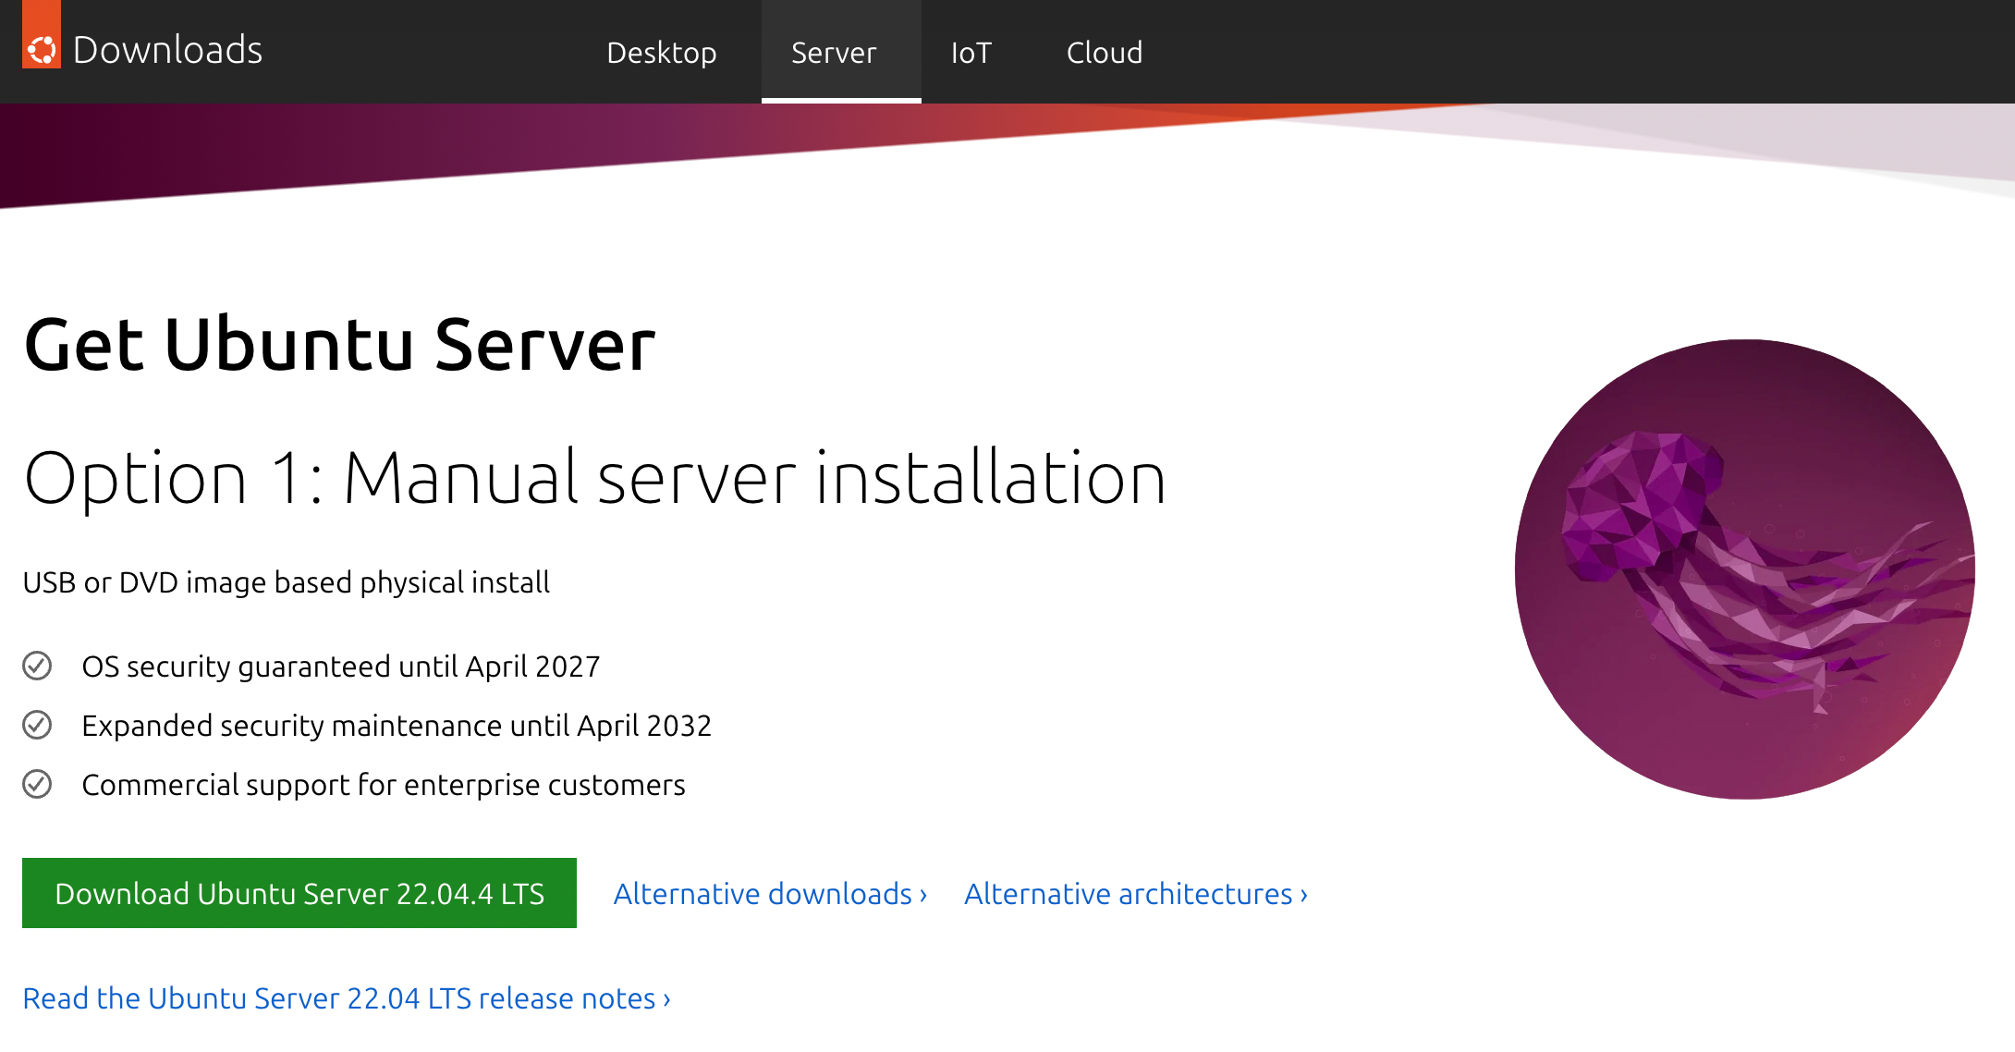
Task: Click the Ubuntu logo icon
Action: coord(42,35)
